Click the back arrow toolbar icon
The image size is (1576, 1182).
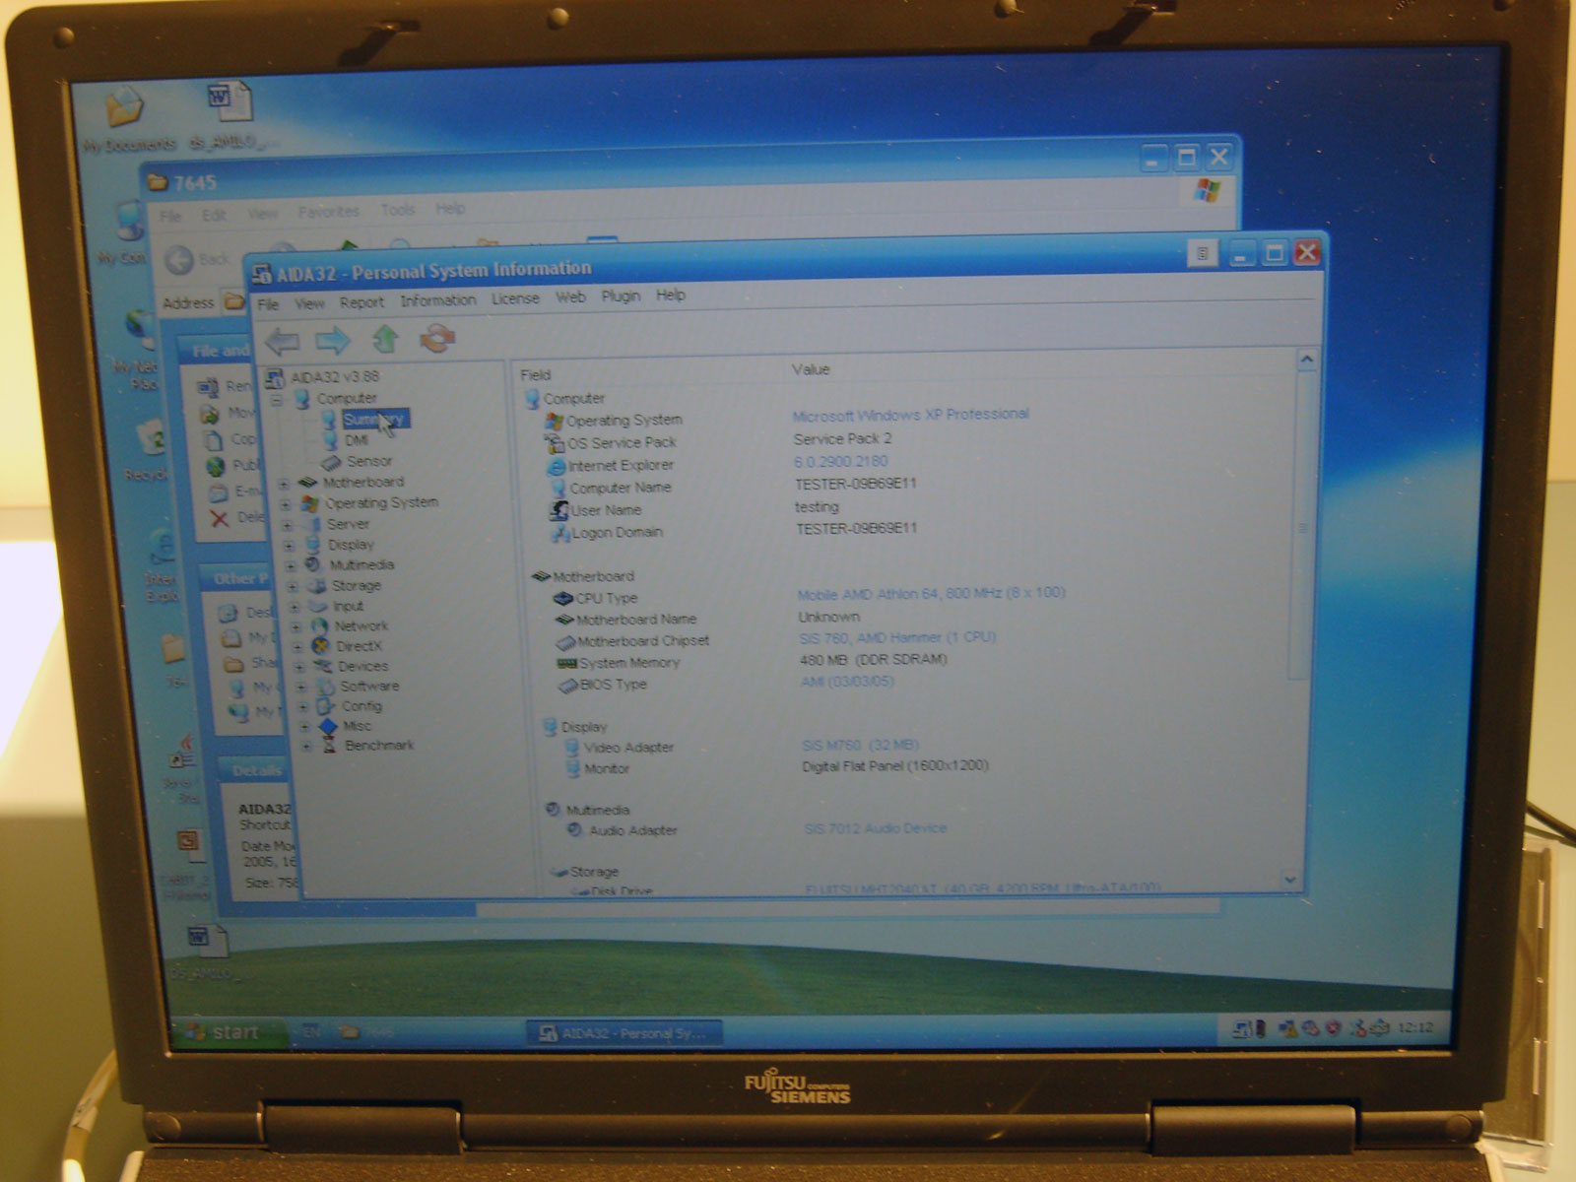(283, 342)
